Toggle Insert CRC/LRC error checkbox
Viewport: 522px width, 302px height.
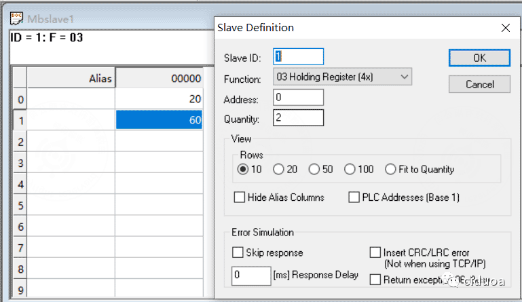(375, 252)
